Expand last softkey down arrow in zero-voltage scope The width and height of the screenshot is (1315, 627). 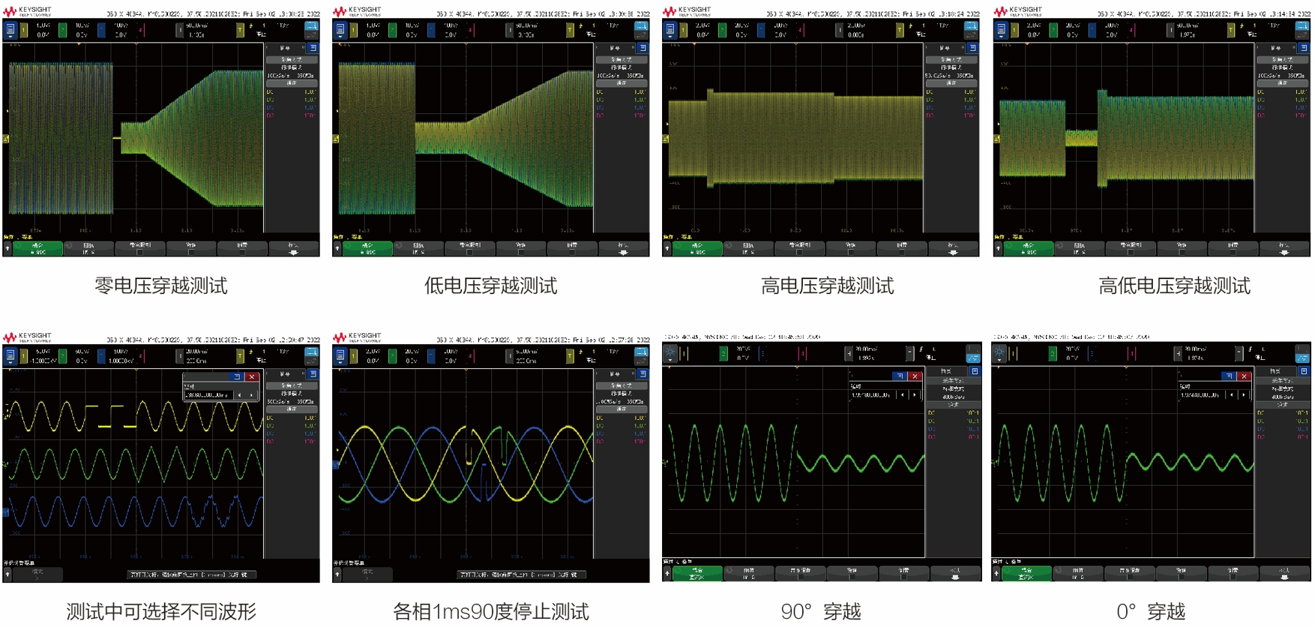pyautogui.click(x=293, y=253)
